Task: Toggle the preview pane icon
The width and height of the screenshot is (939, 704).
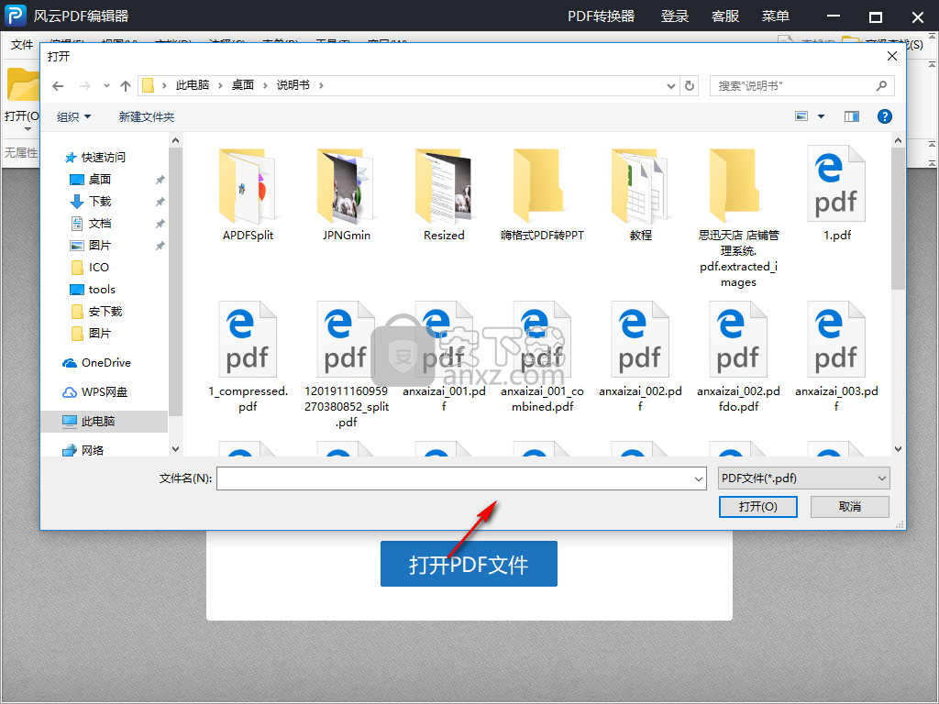Action: click(x=852, y=116)
